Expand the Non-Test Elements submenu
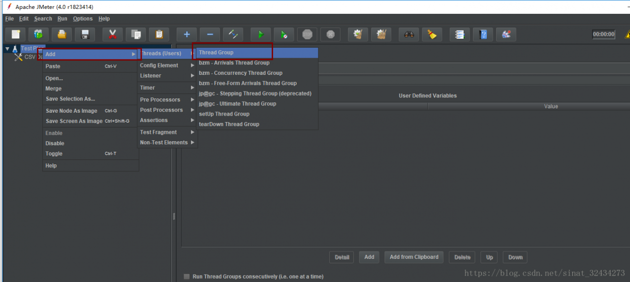The image size is (630, 282). (167, 142)
